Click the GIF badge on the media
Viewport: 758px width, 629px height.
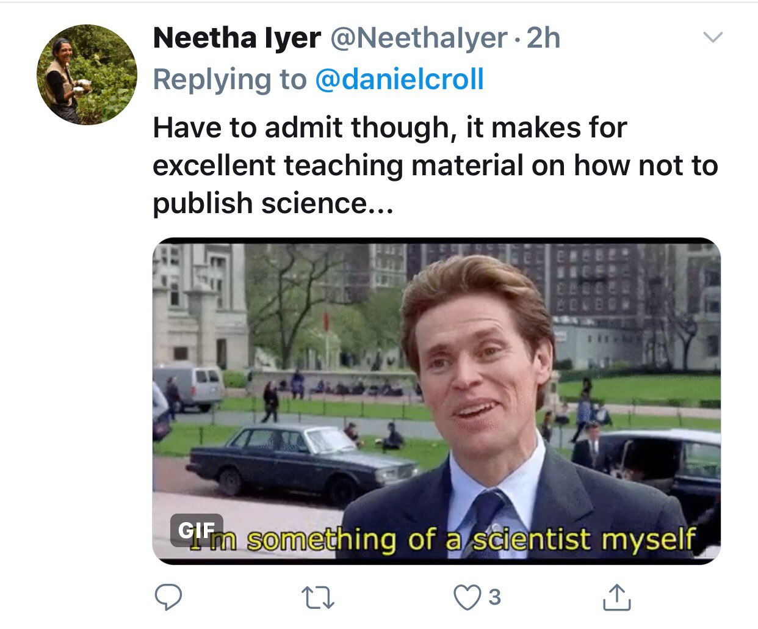pos(197,529)
